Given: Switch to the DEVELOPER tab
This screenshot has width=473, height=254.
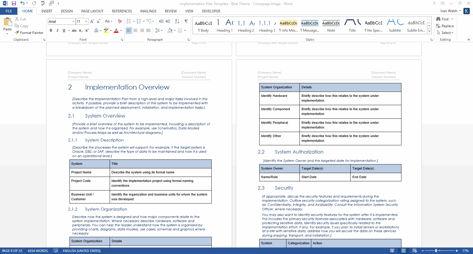Looking at the screenshot, I should point(211,11).
